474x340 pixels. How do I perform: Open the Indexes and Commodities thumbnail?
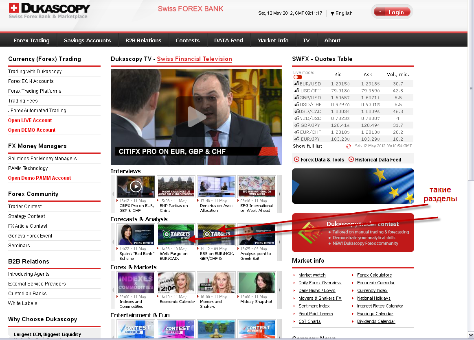(x=136, y=282)
